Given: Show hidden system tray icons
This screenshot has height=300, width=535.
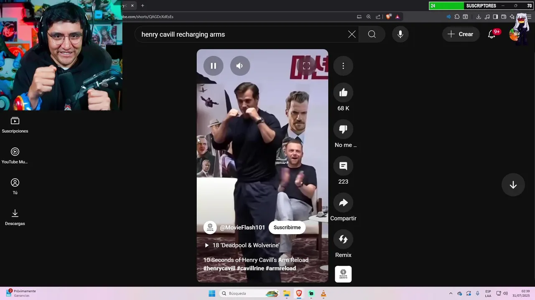Looking at the screenshot, I should (x=451, y=293).
